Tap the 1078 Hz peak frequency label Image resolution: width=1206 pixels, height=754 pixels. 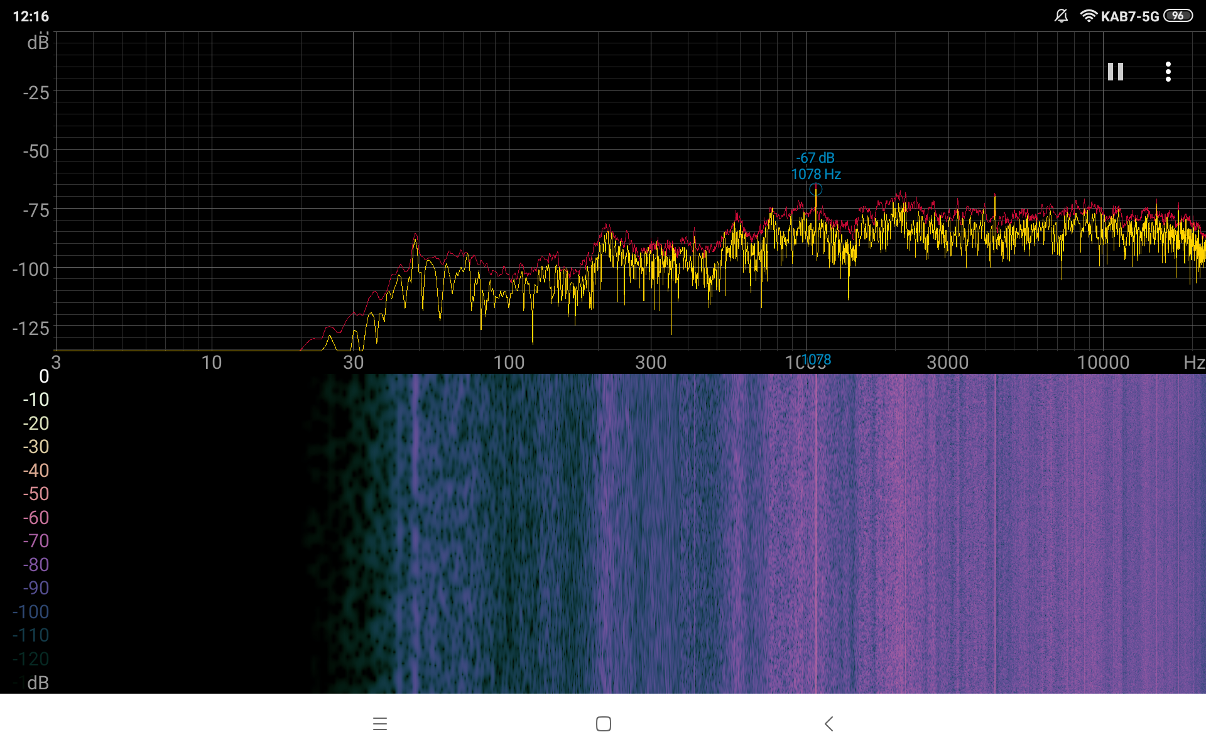[x=815, y=174]
